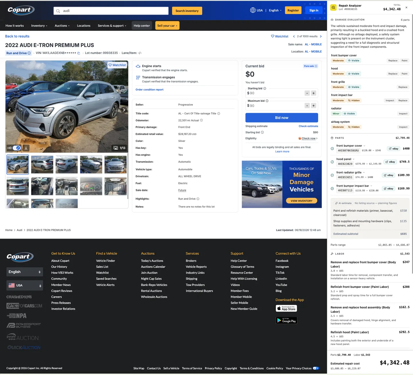Viewport: 413px width, 375px height.
Task: Click the Search inventory button
Action: 187,11
